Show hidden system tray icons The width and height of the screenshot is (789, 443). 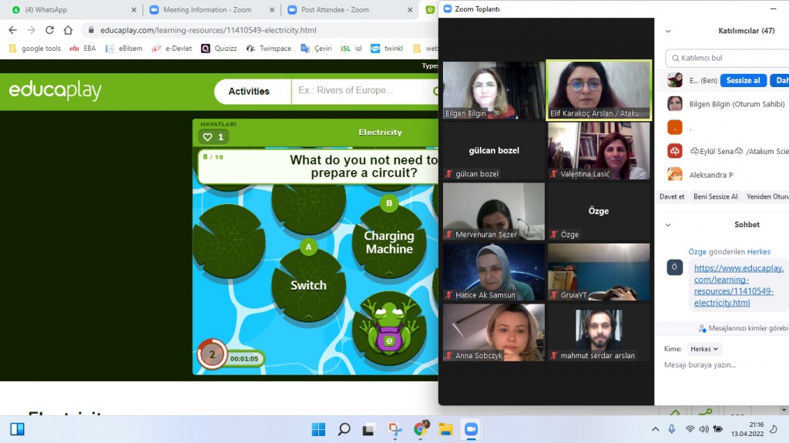point(655,429)
